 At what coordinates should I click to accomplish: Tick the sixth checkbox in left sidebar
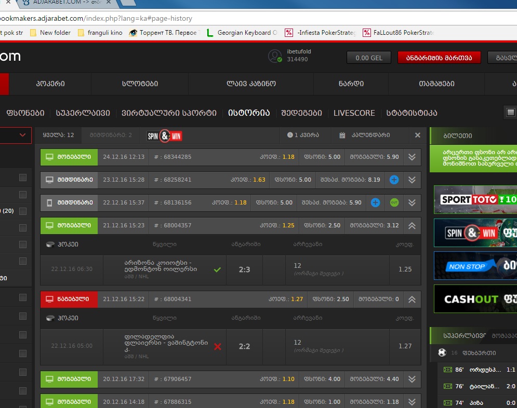tap(23, 261)
